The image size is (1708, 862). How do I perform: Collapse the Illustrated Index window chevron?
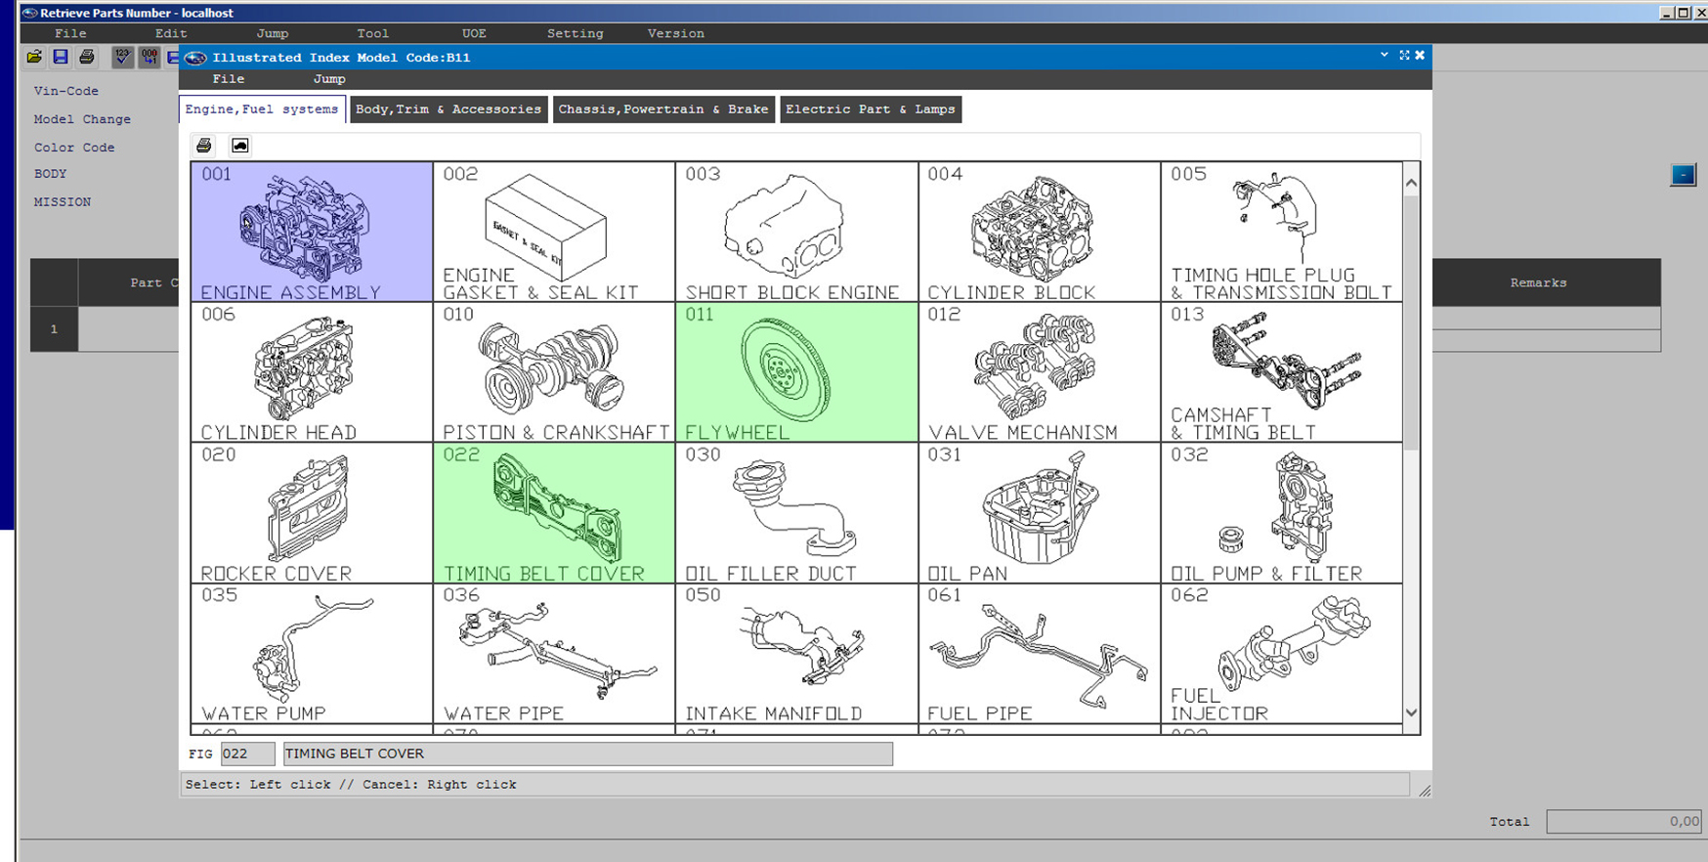click(1384, 56)
